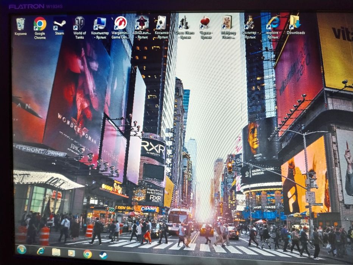
Task: Open Google Chrome from the taskbar
Action: (87, 254)
